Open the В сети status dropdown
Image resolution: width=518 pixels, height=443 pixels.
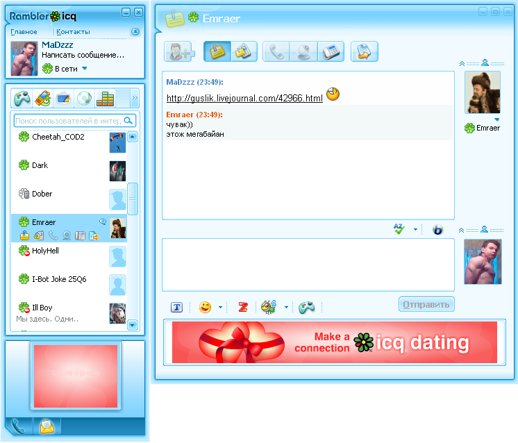pos(84,68)
